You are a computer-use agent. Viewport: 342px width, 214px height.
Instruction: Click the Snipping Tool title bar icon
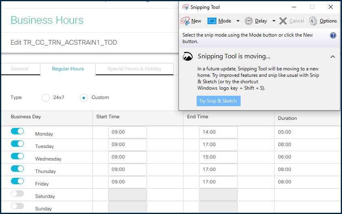pos(185,7)
